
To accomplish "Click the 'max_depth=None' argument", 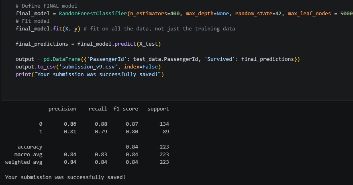I will (207, 14).
